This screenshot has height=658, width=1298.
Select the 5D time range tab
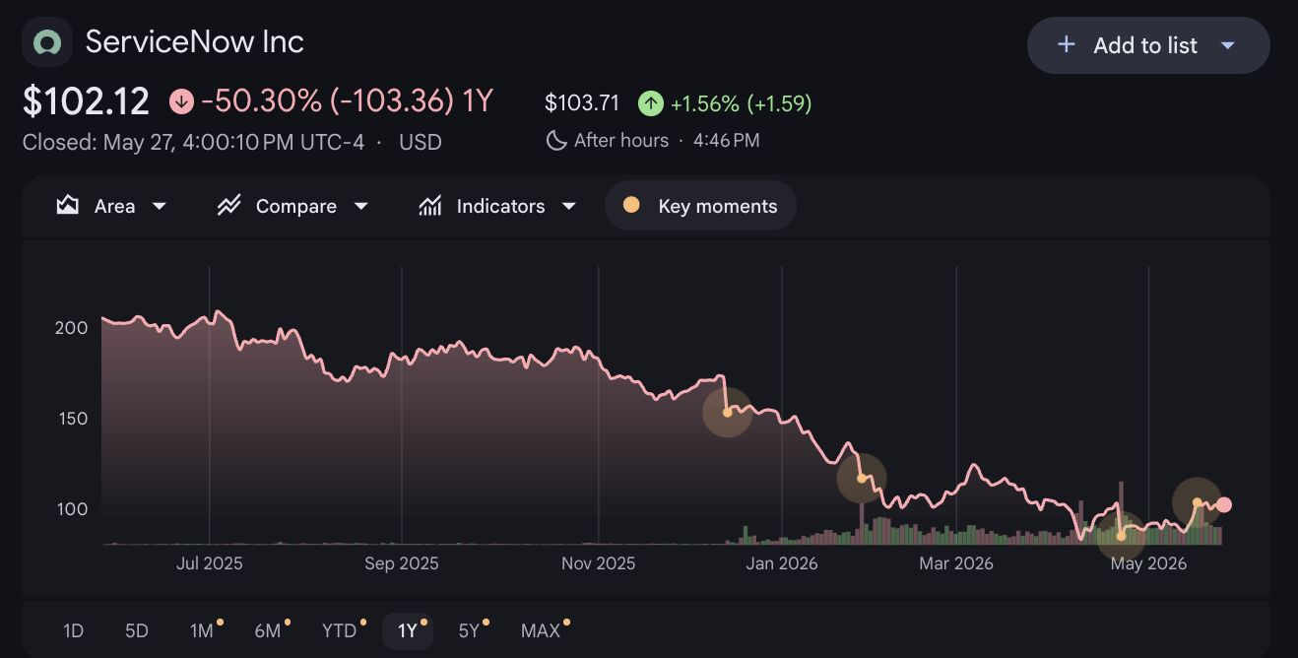[136, 630]
